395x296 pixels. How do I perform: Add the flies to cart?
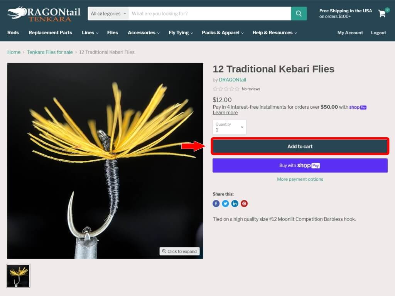coord(300,146)
